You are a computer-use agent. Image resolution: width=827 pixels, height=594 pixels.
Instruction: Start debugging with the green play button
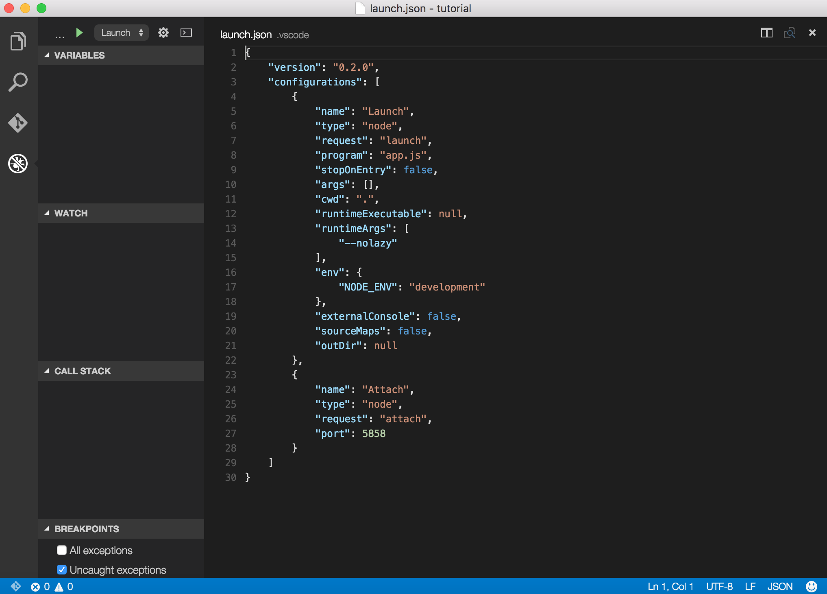pyautogui.click(x=79, y=33)
